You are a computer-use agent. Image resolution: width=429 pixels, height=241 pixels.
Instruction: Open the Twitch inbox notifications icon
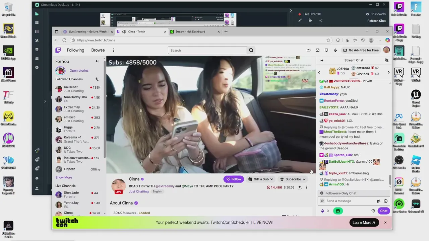(317, 50)
